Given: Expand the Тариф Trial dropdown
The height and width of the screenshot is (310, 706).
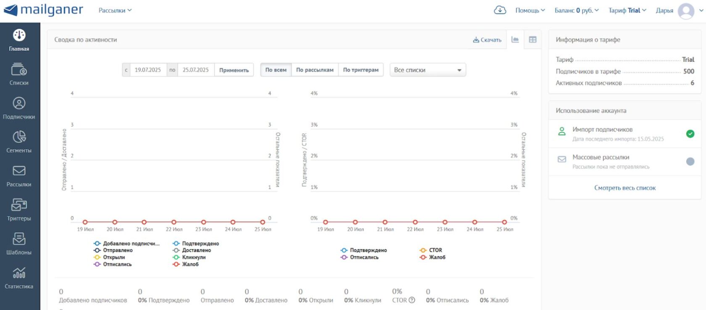Looking at the screenshot, I should 627,10.
